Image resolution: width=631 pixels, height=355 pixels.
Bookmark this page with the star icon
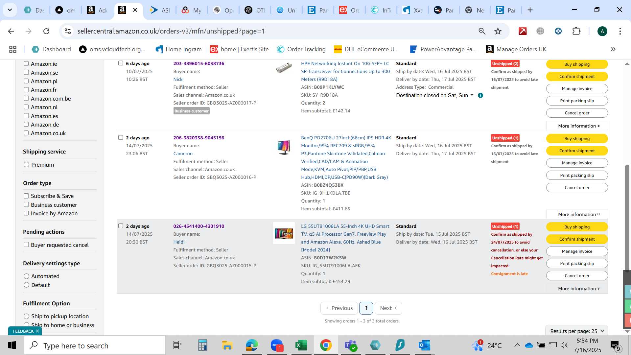498,31
